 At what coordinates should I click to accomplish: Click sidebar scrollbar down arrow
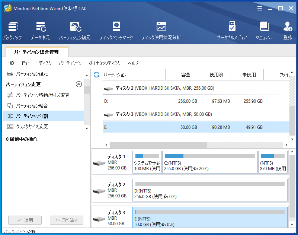87,128
